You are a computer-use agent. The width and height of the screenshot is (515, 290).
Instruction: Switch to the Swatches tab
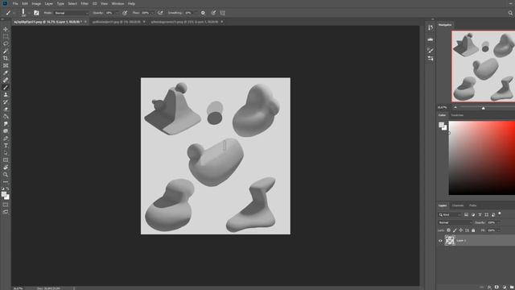(457, 115)
